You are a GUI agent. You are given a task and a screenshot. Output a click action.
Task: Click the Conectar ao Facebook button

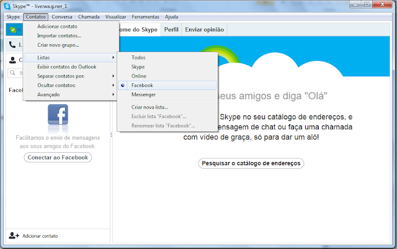(x=58, y=158)
